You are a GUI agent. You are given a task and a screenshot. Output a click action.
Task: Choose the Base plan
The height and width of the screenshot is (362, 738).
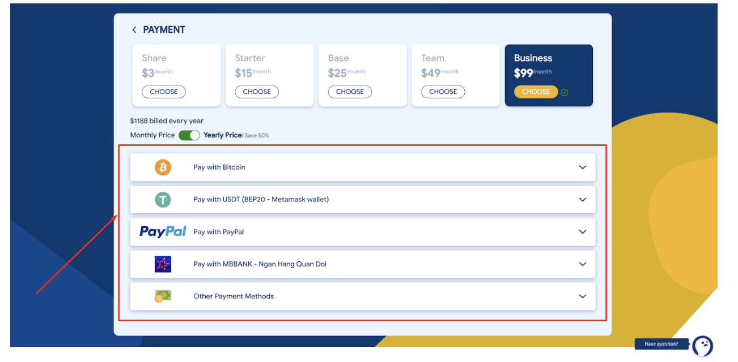[x=350, y=92]
